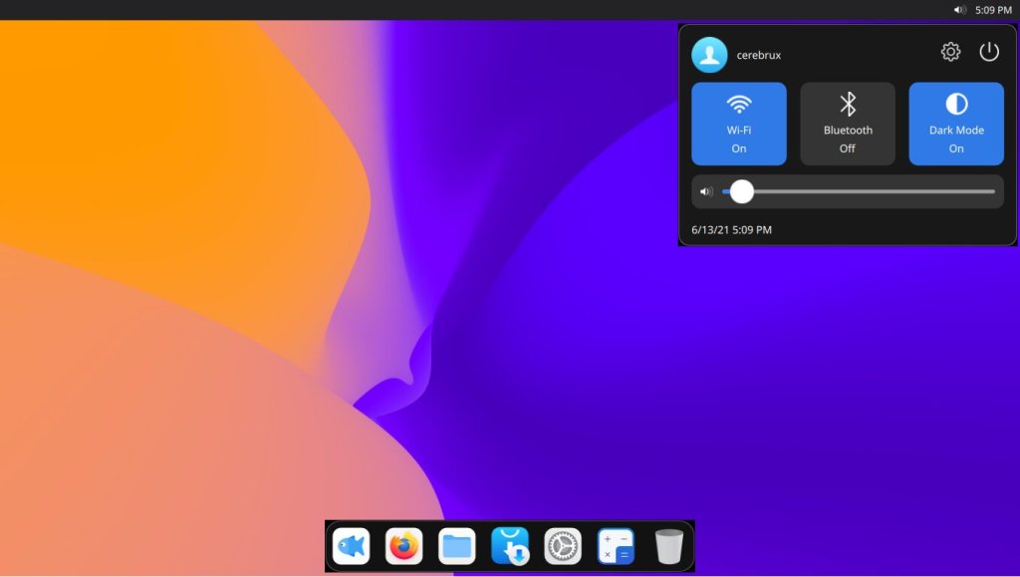Click the cerebrux username label
This screenshot has width=1020, height=577.
[x=758, y=56]
